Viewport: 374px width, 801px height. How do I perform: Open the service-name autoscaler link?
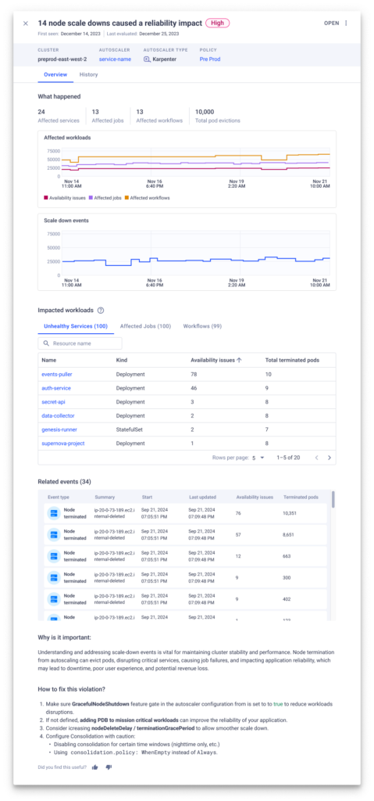115,59
